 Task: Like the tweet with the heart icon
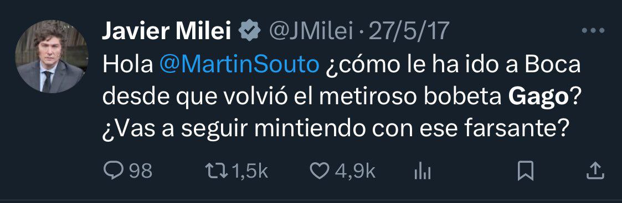320,172
